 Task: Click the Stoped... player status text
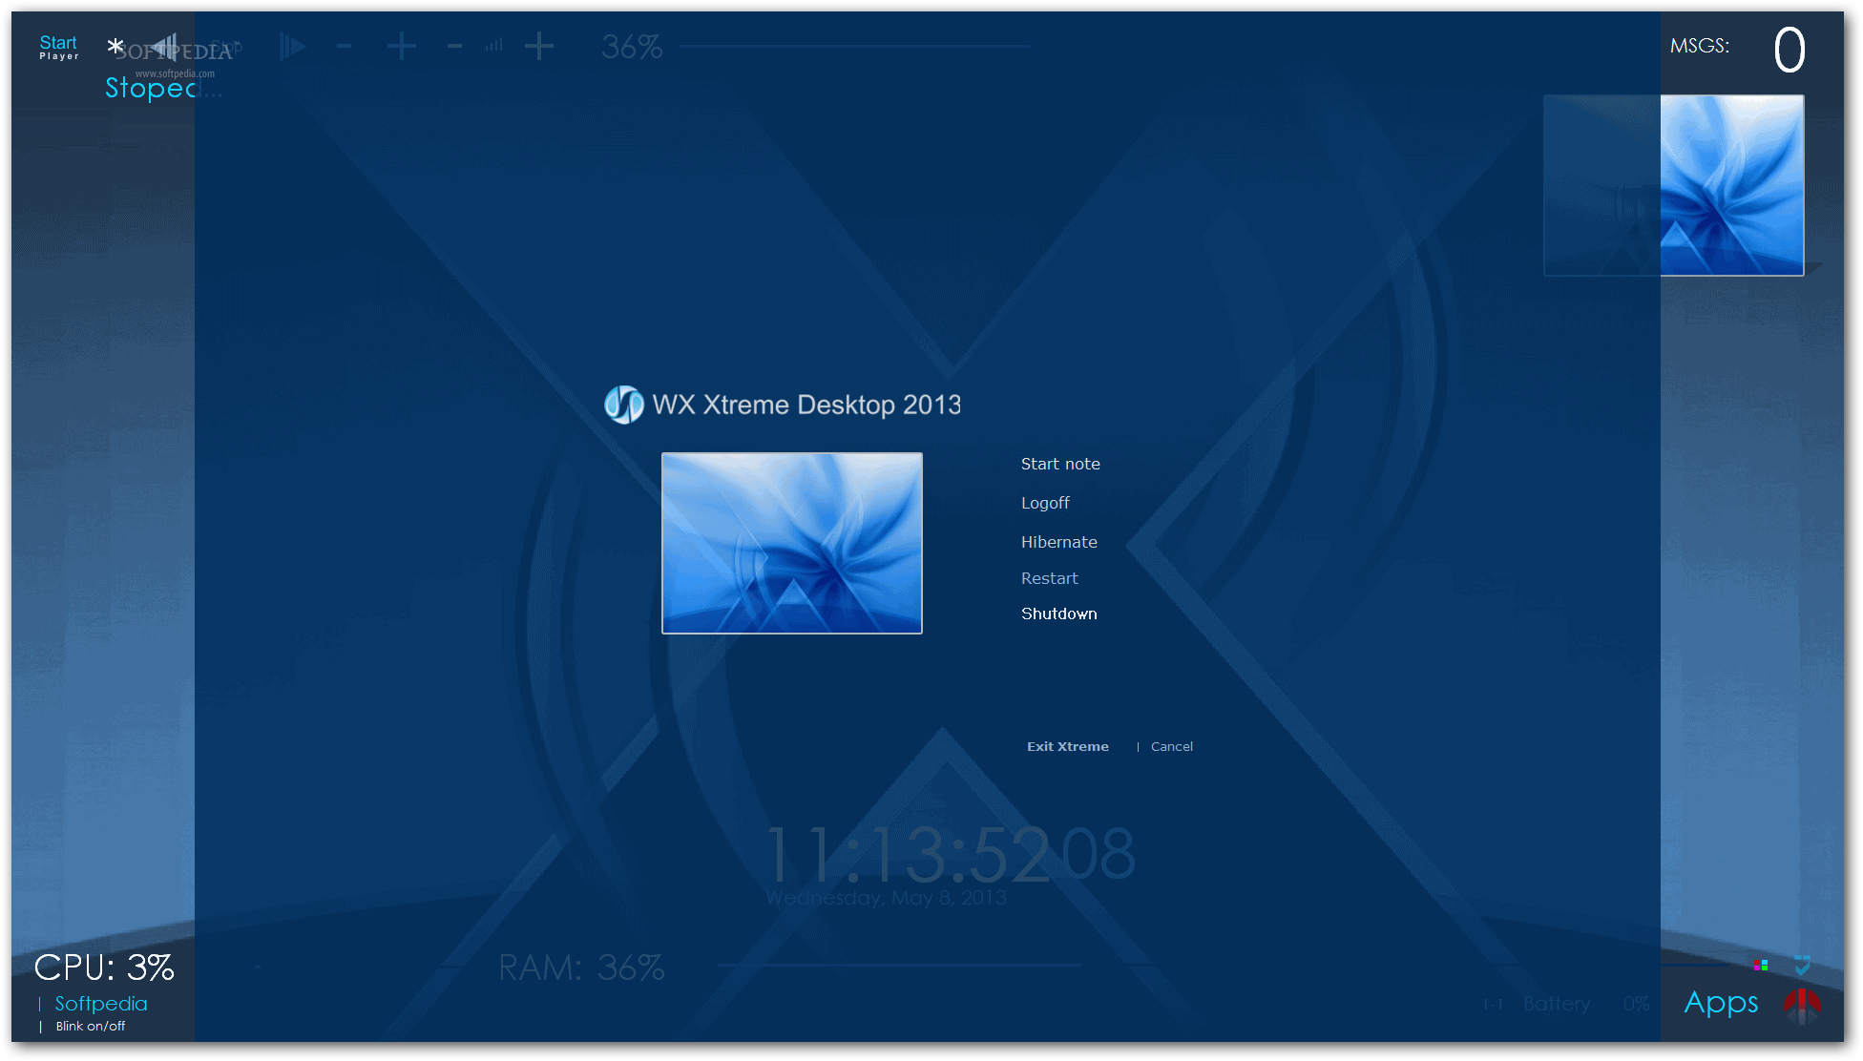pyautogui.click(x=163, y=88)
